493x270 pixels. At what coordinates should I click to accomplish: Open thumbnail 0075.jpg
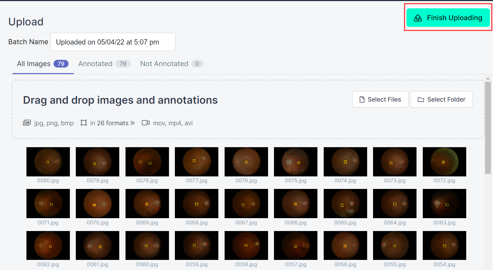(x=296, y=162)
